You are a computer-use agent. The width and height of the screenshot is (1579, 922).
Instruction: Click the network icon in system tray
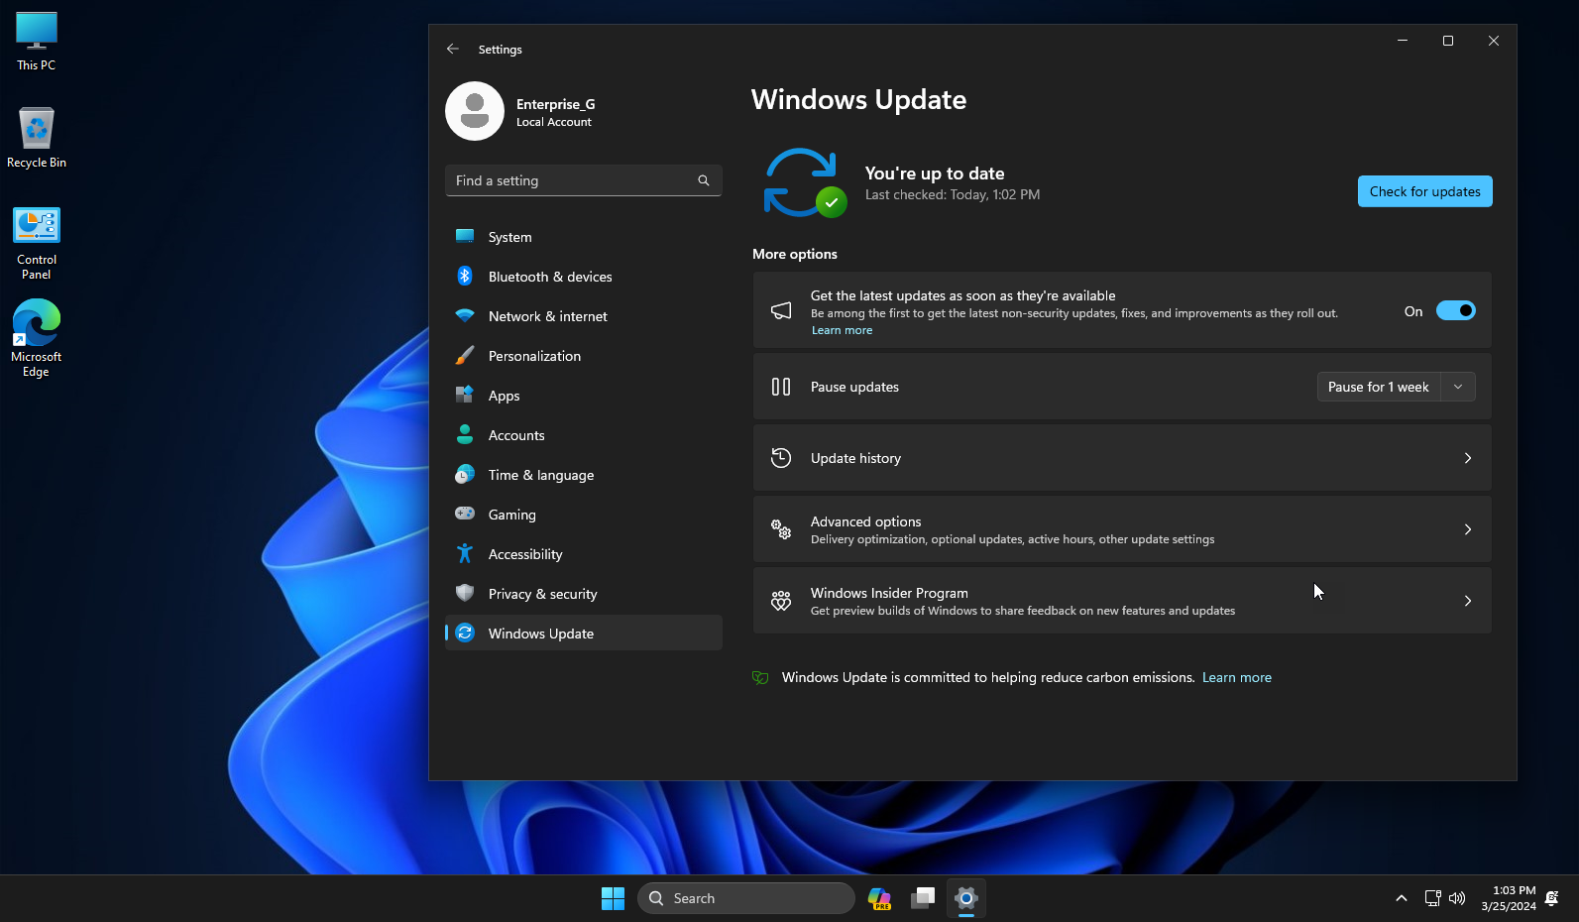(x=1432, y=898)
